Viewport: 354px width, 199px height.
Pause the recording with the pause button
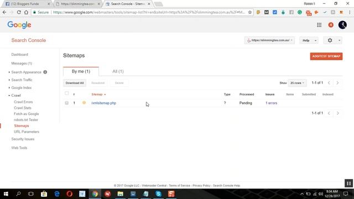pos(348,183)
